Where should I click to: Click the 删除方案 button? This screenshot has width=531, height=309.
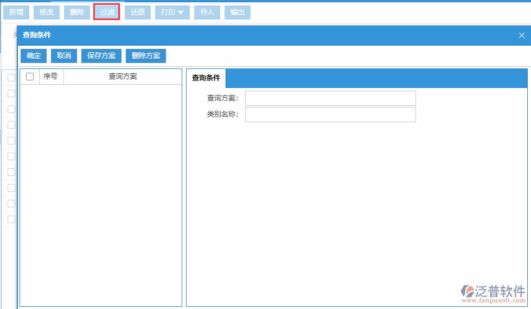coord(146,55)
